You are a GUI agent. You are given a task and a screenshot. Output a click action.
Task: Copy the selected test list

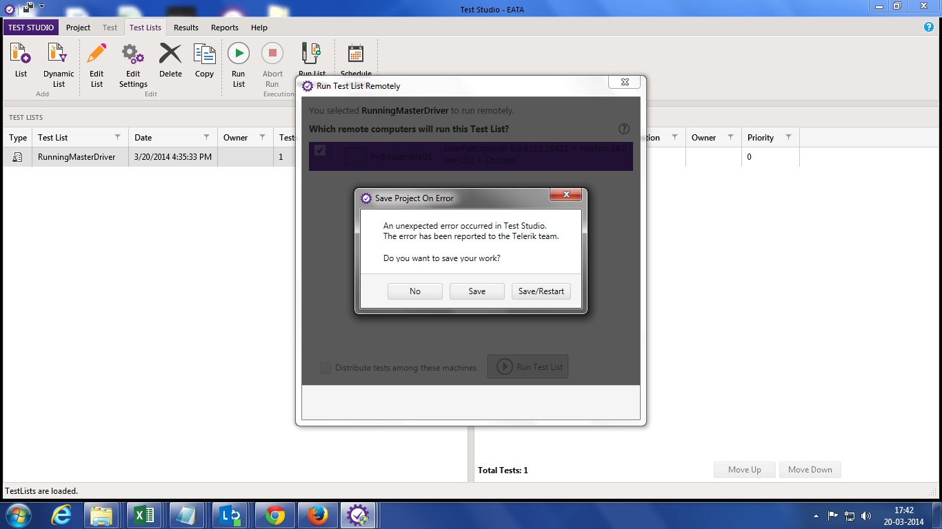[204, 61]
